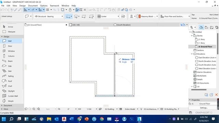Select the Door tool
Screen dimensions: 219x123
(x=11, y=46)
